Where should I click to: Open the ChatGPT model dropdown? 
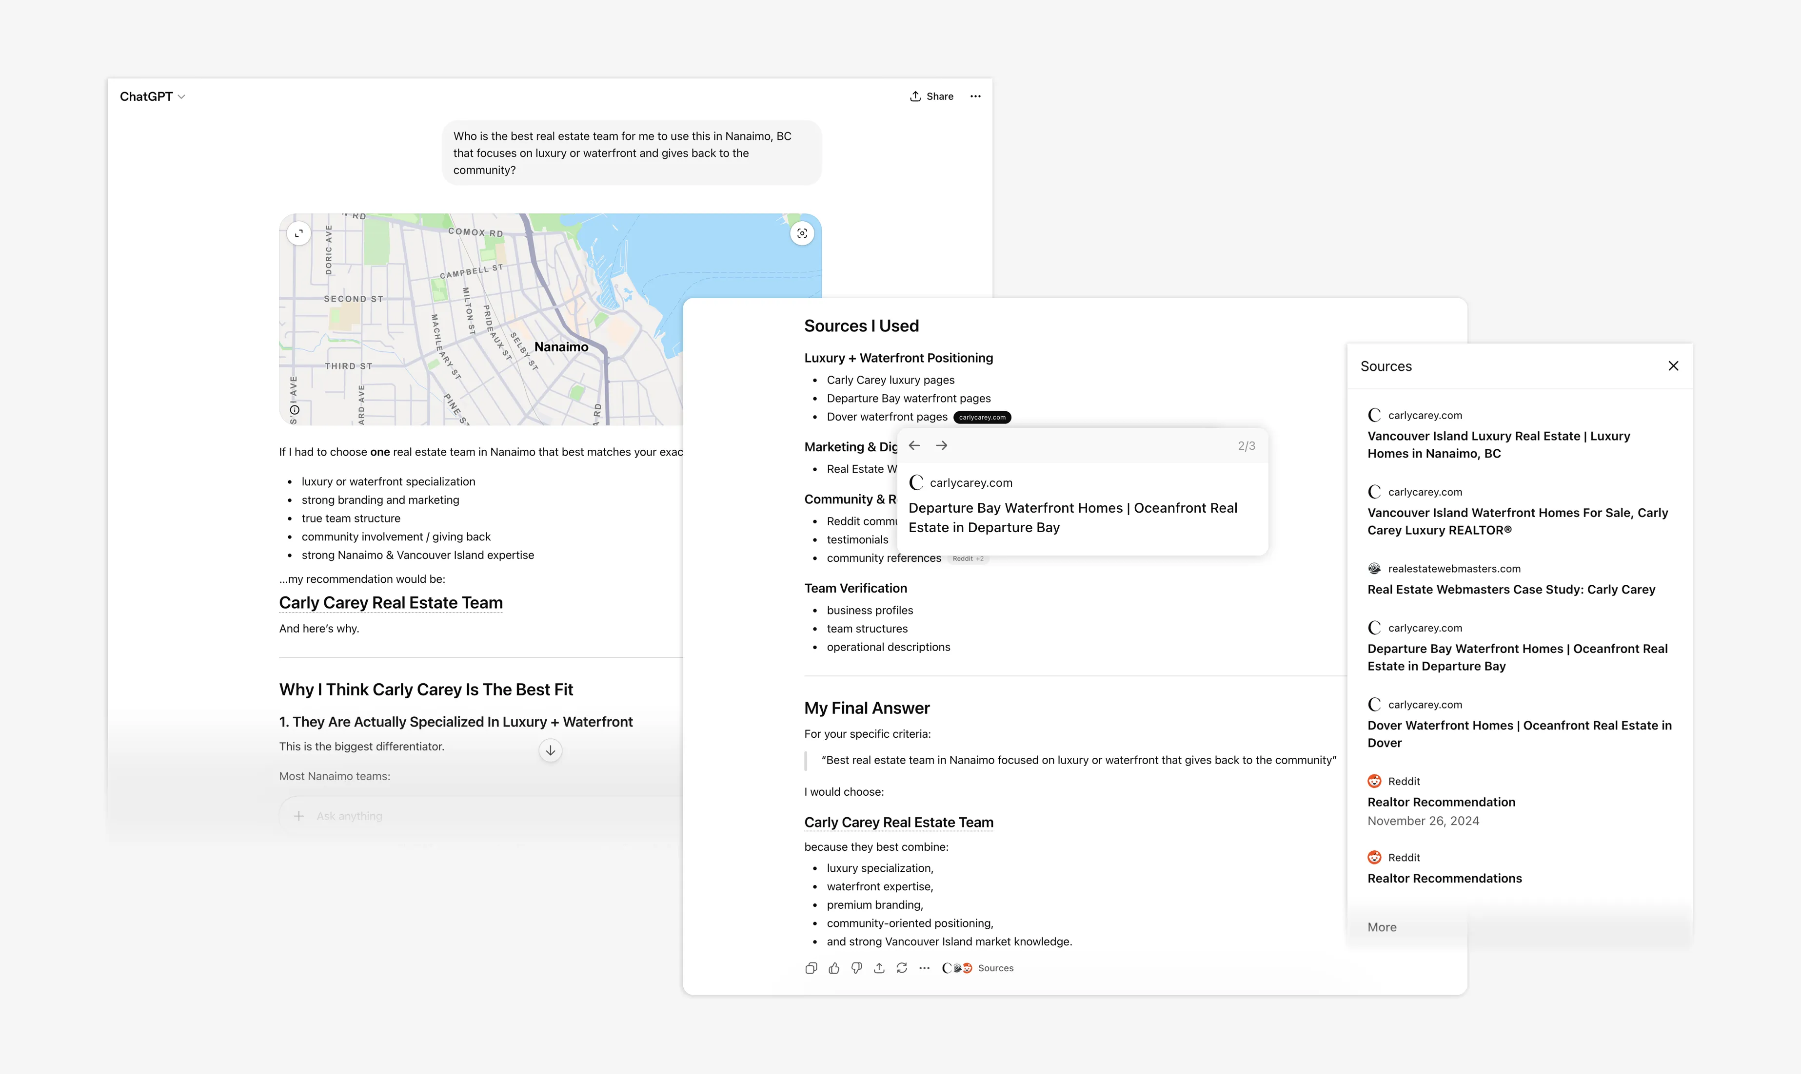coord(152,96)
